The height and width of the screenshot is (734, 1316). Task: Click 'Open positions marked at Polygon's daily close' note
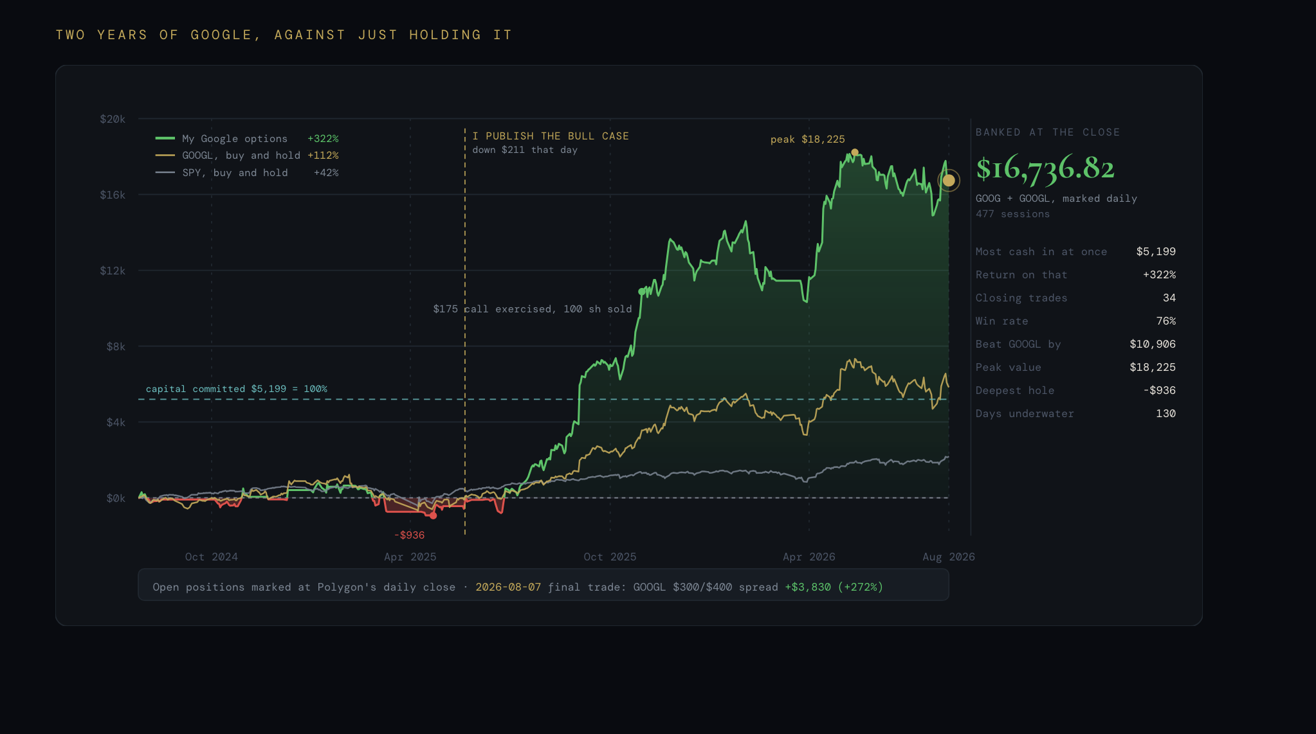304,587
